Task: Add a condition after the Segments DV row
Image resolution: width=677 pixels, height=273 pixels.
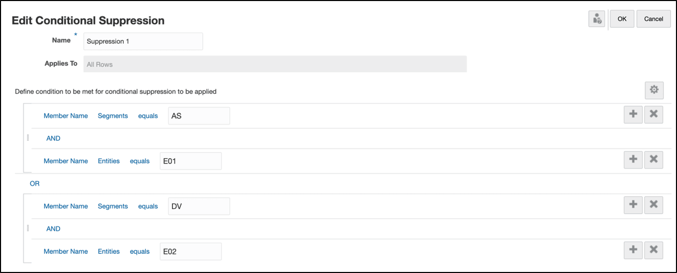Action: tap(633, 205)
